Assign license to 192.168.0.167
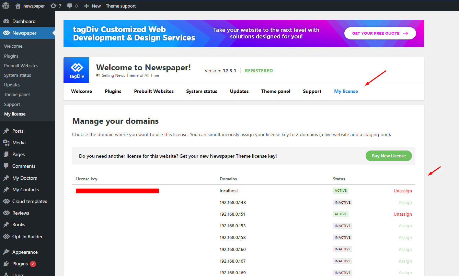Viewport: 459px width, 276px height. coord(405,261)
